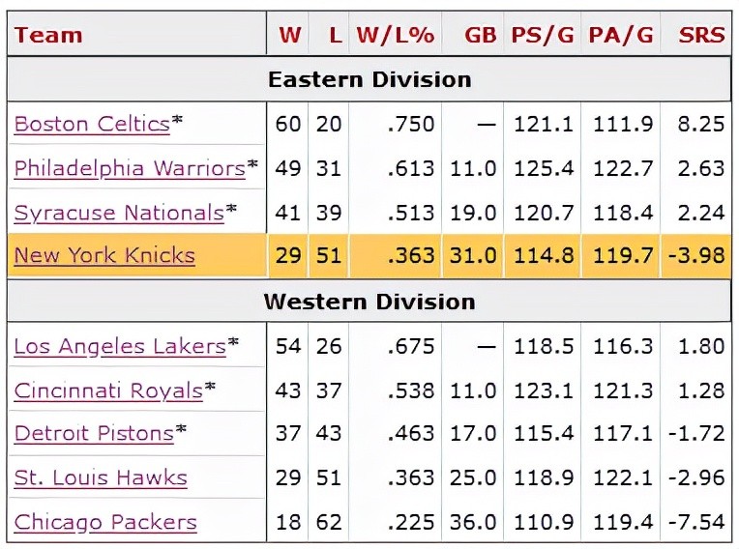Open the Syracuse Nationals team page

click(x=119, y=213)
